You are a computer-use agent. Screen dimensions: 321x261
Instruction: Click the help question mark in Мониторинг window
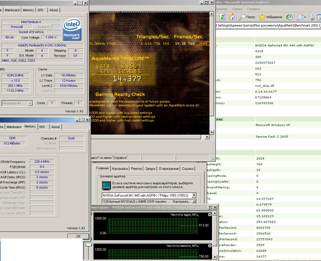(x=210, y=207)
